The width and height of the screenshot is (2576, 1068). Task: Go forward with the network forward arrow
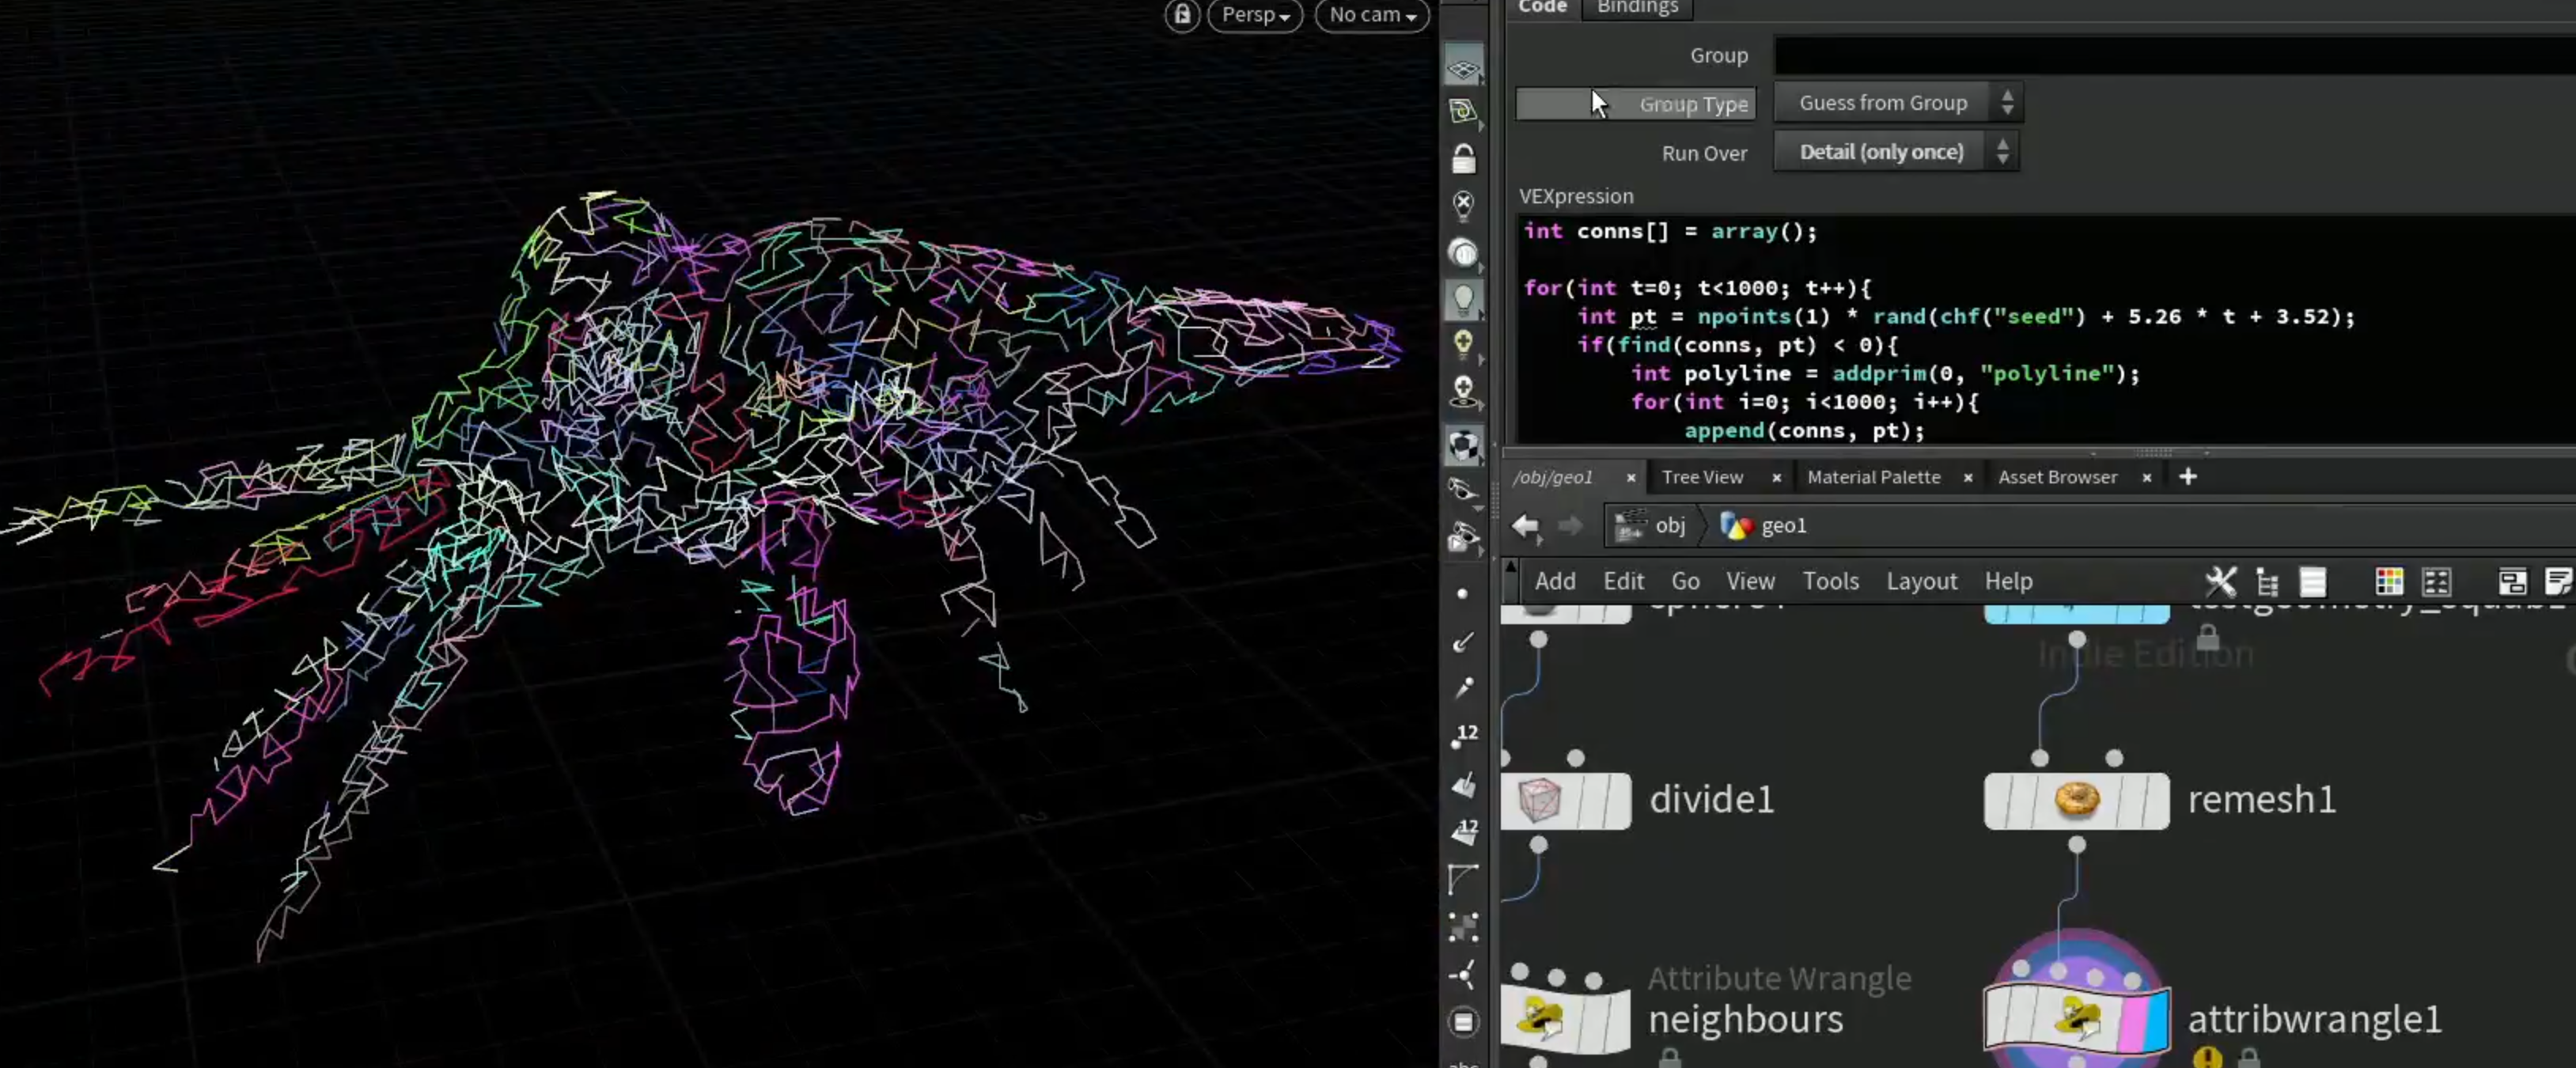pos(1570,526)
